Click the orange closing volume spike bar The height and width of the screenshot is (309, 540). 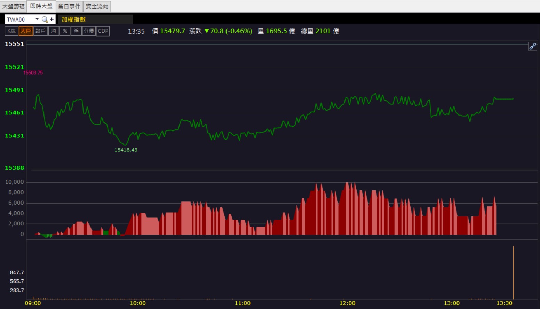point(513,272)
